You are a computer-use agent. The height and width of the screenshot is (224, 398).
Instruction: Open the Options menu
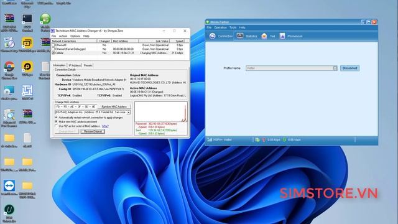(75, 36)
